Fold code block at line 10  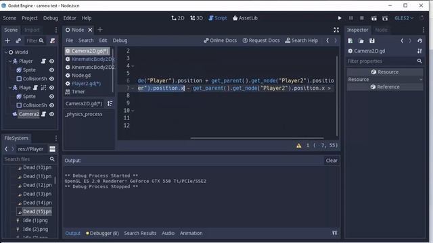(x=133, y=111)
